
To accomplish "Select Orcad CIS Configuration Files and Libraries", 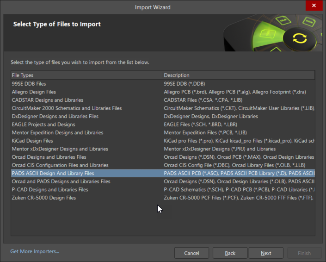I will (x=60, y=165).
